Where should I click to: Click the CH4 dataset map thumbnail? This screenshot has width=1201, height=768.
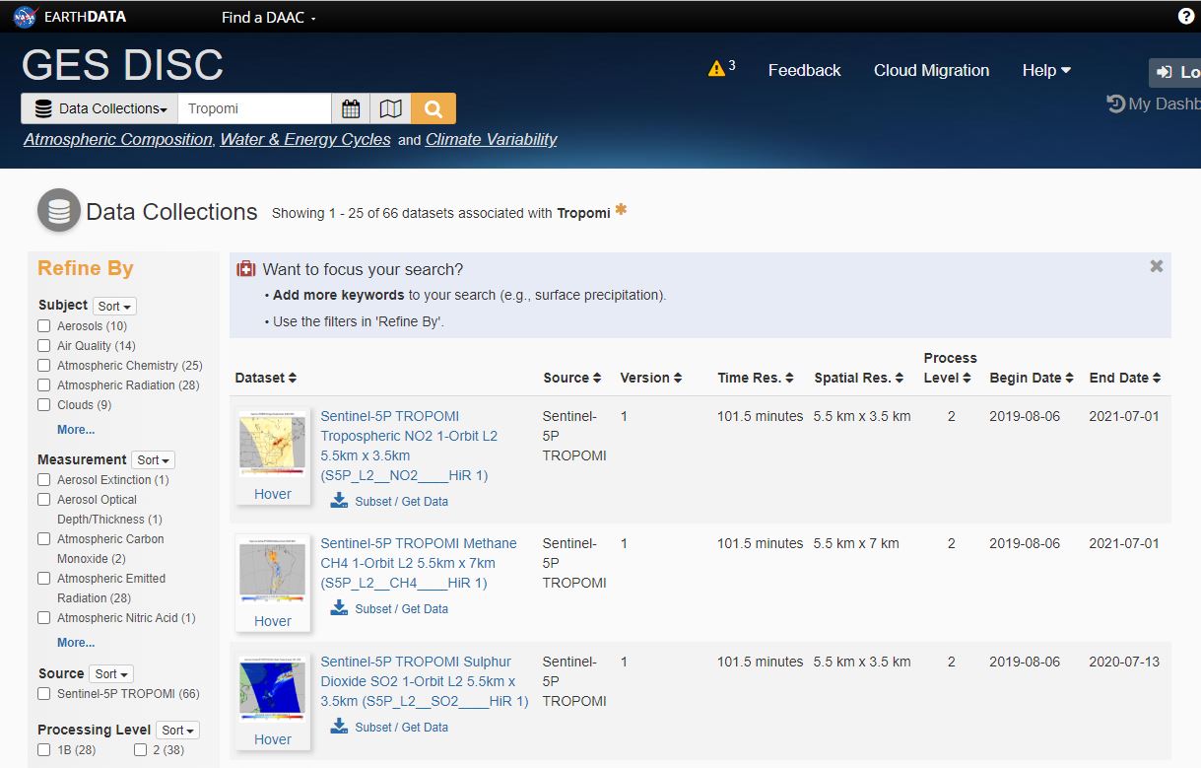pyautogui.click(x=272, y=572)
